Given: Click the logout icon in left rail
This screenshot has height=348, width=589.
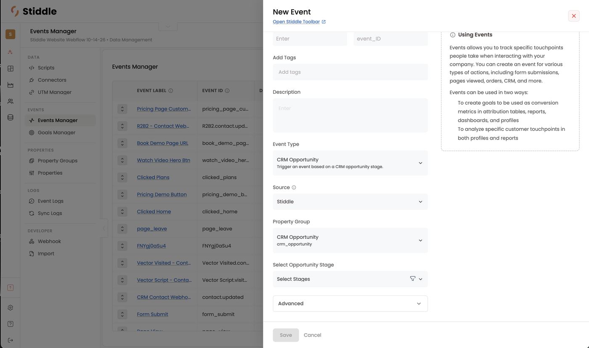Looking at the screenshot, I should click(x=11, y=340).
